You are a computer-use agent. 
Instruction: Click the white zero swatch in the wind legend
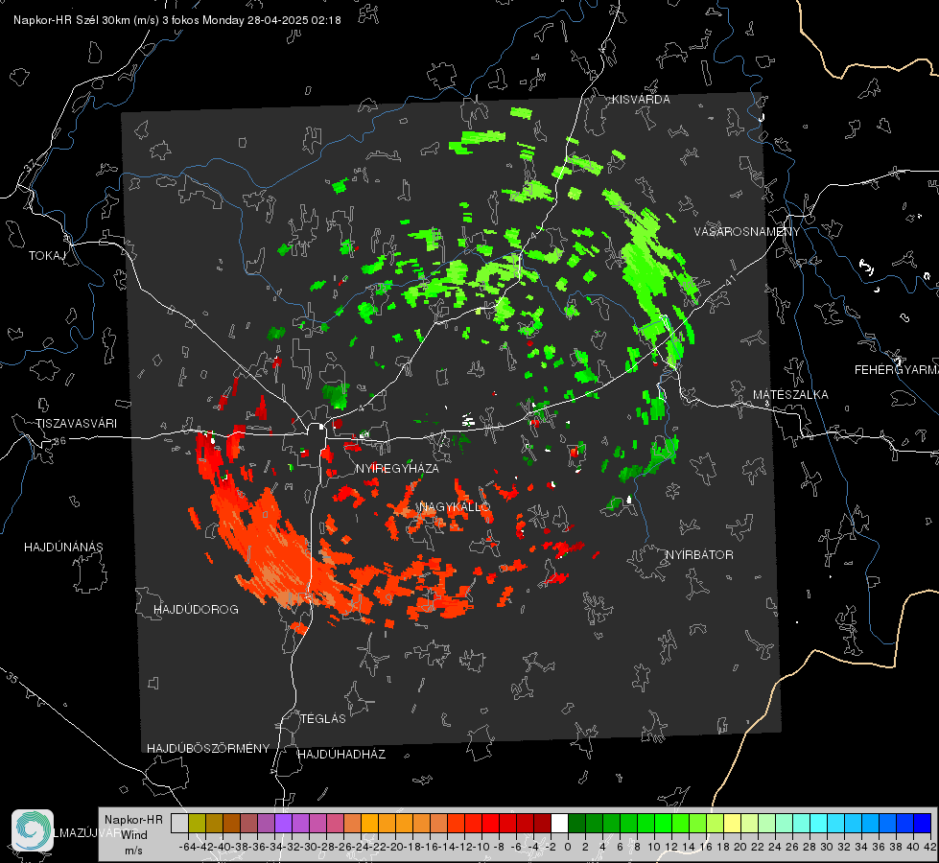(x=559, y=823)
